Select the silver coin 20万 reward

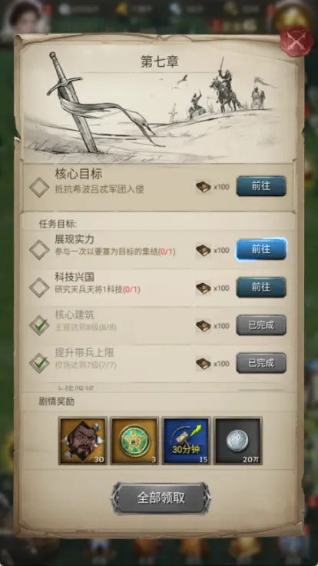point(238,441)
